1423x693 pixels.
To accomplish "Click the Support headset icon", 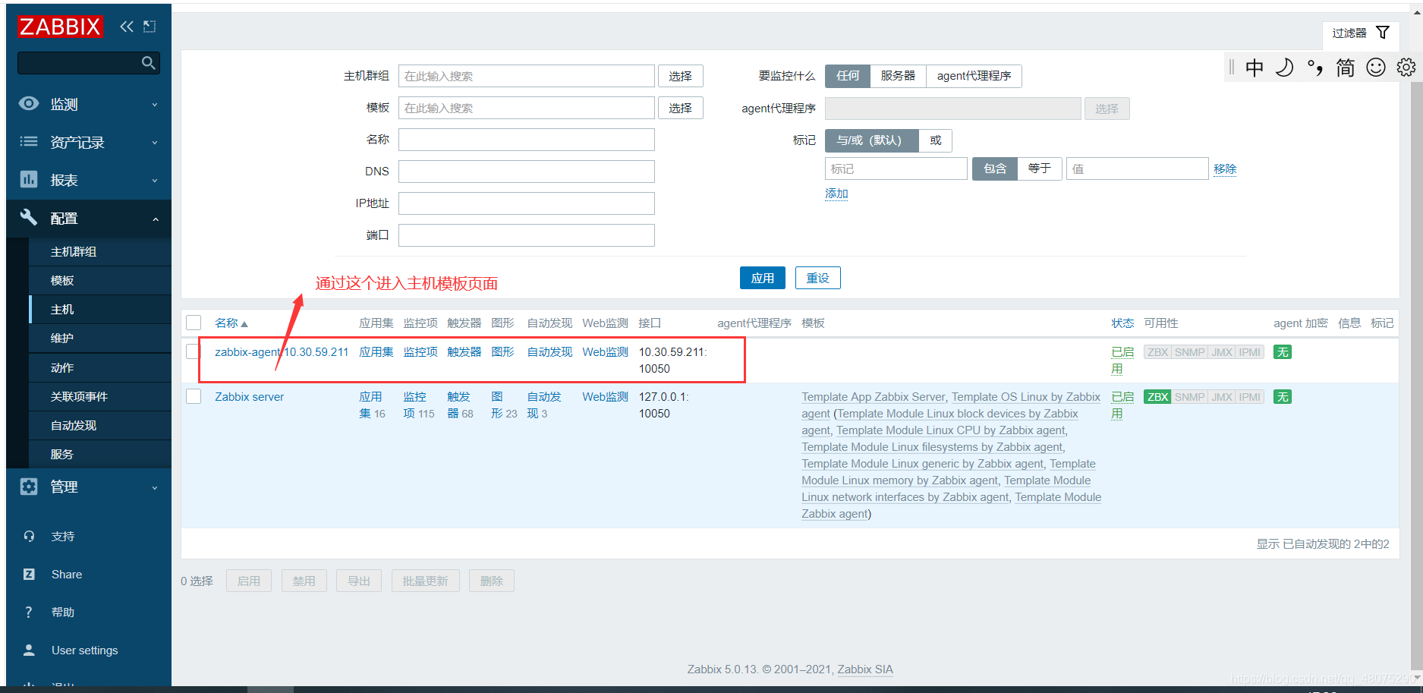I will click(29, 536).
